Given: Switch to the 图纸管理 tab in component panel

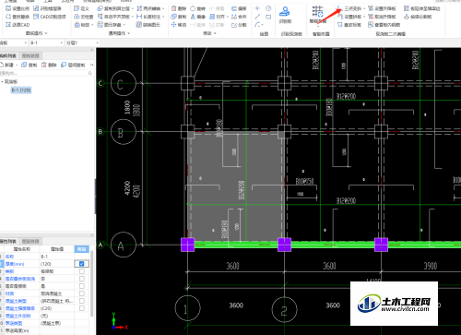Looking at the screenshot, I should click(30, 56).
